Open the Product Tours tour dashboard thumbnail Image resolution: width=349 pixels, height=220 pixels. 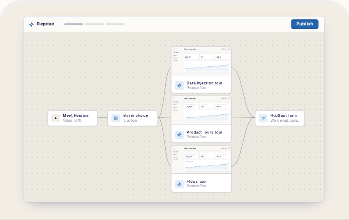coord(201,110)
